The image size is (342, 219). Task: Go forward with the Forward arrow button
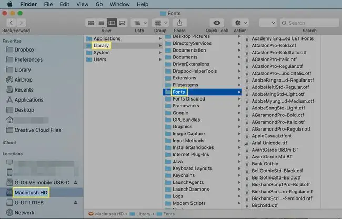click(x=21, y=23)
